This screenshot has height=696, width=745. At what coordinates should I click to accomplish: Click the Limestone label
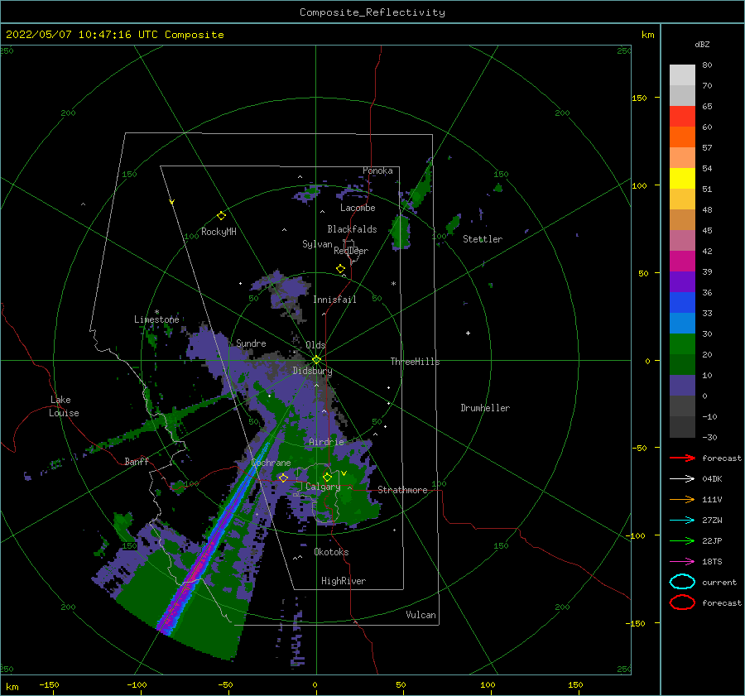pos(156,319)
